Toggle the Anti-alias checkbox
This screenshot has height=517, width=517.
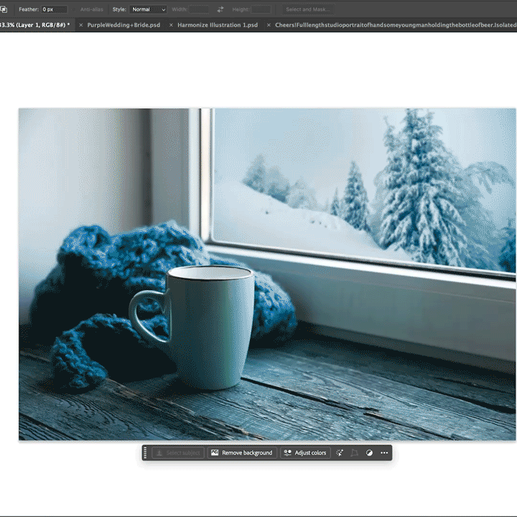[x=75, y=9]
